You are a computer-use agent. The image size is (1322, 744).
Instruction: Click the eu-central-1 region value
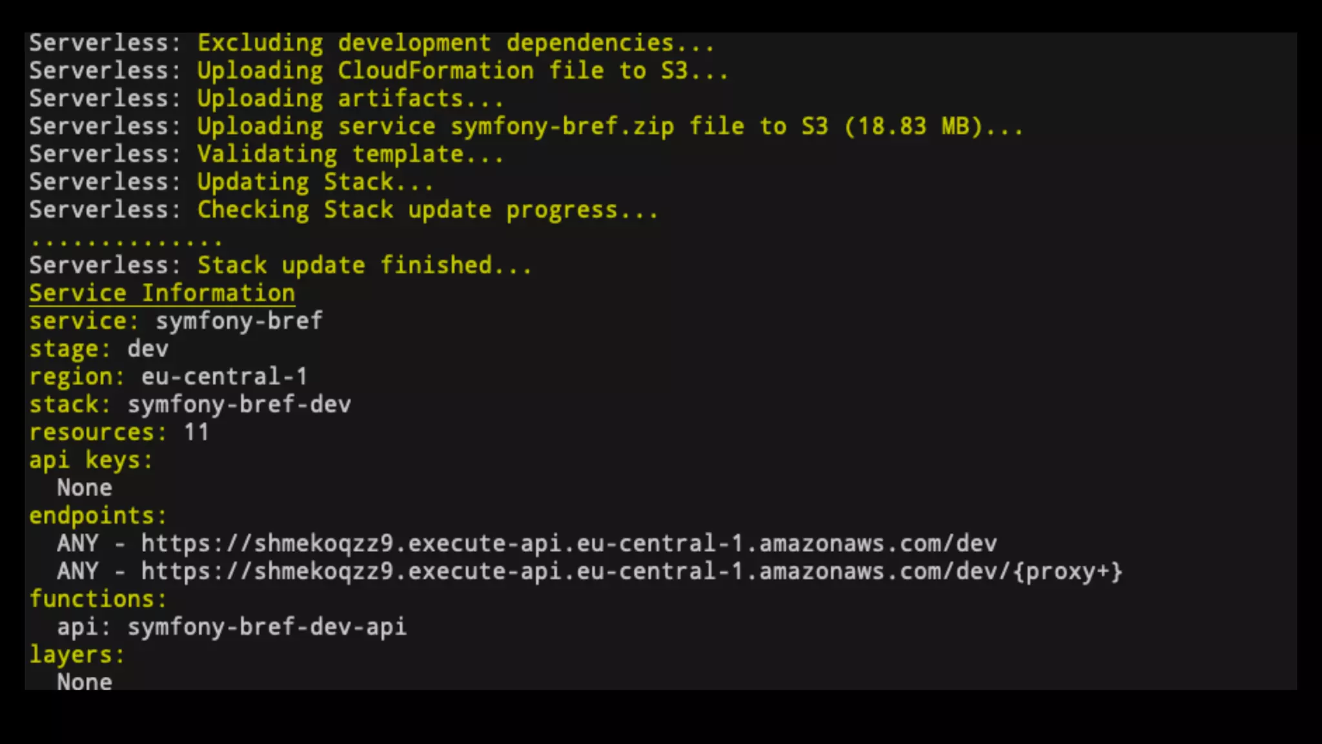(x=224, y=377)
